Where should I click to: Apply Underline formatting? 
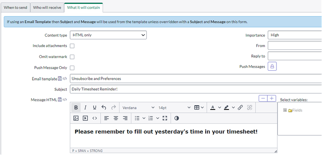pos(94,108)
